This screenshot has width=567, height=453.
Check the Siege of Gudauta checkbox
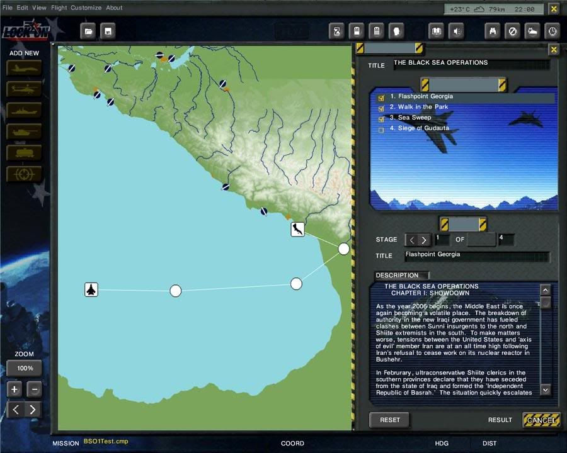381,130
